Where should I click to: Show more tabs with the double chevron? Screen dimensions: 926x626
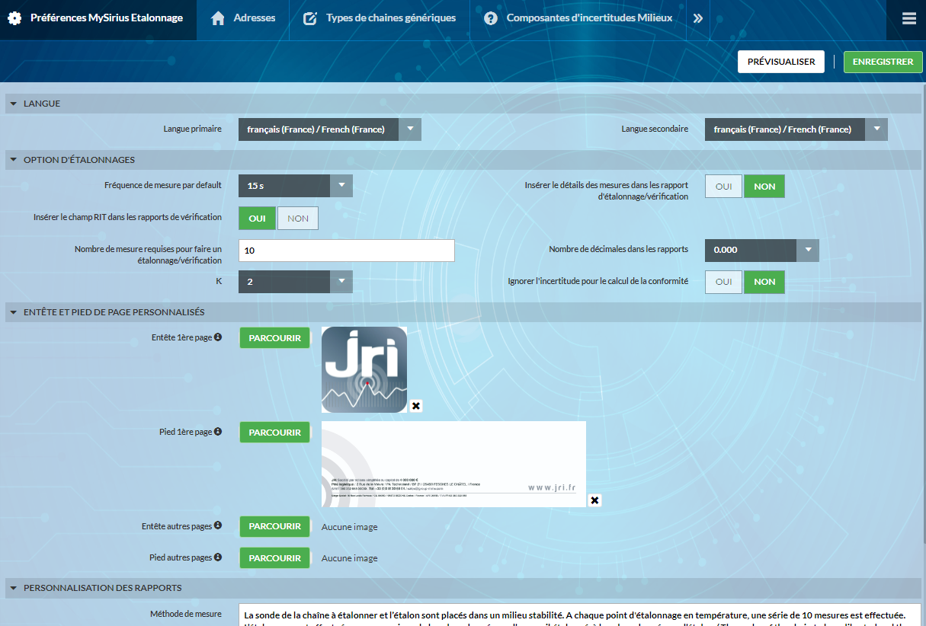(698, 18)
